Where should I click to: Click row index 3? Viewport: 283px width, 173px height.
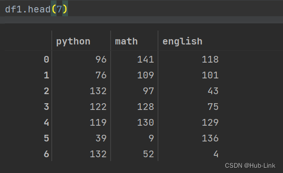pyautogui.click(x=46, y=107)
